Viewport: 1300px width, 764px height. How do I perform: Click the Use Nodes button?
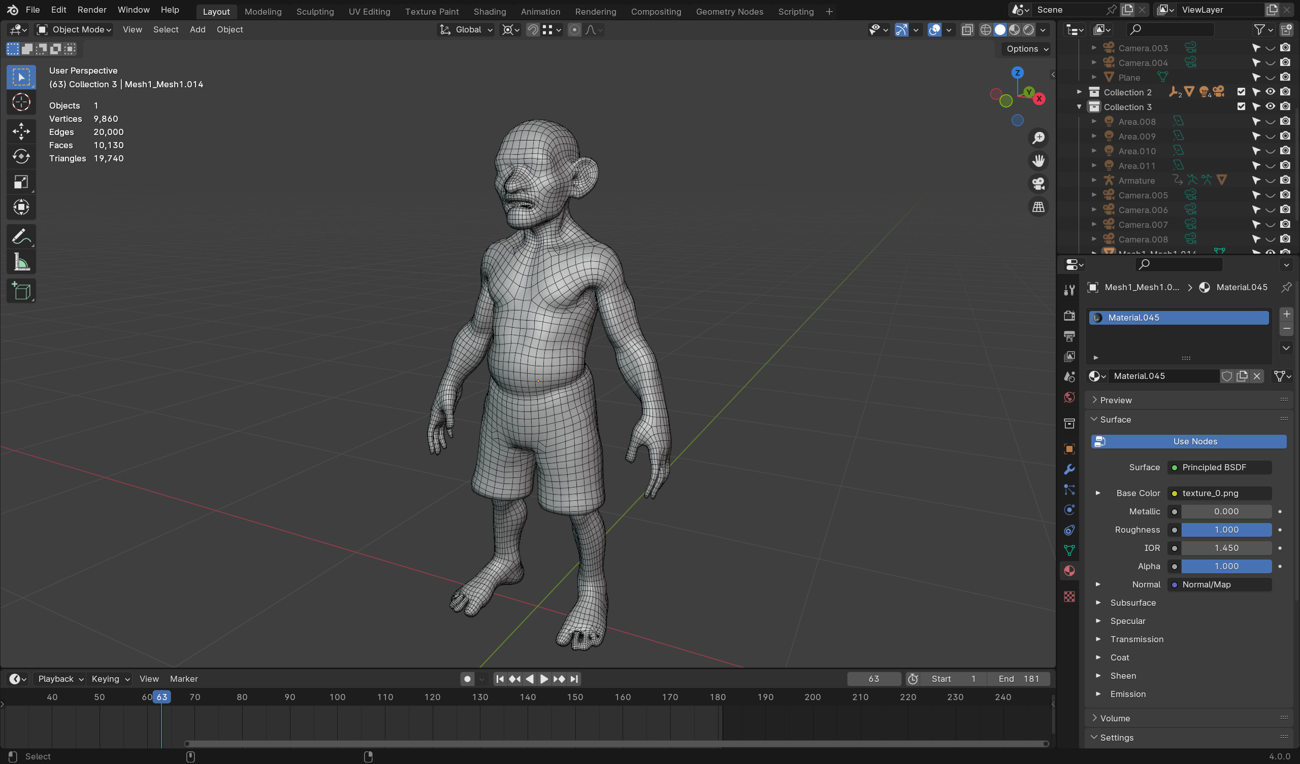pyautogui.click(x=1189, y=441)
